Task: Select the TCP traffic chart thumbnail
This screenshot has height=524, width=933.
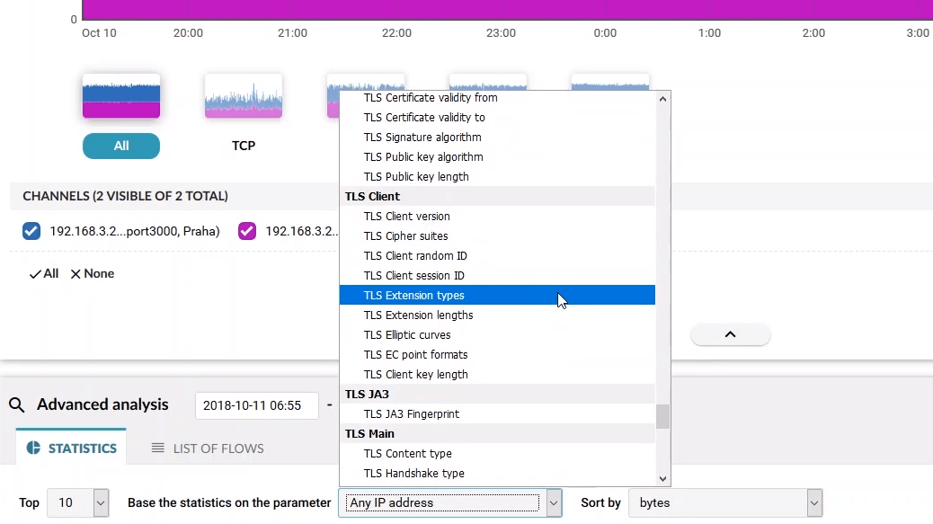Action: 244,96
